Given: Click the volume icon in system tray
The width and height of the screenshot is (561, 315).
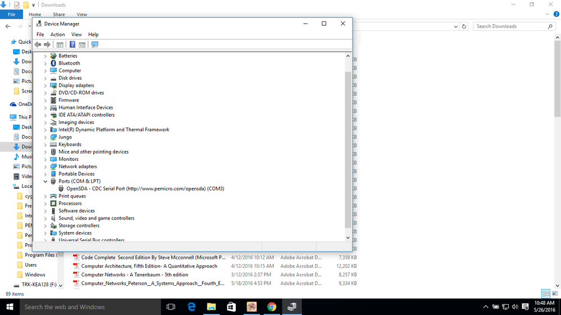Looking at the screenshot, I should pos(515,307).
